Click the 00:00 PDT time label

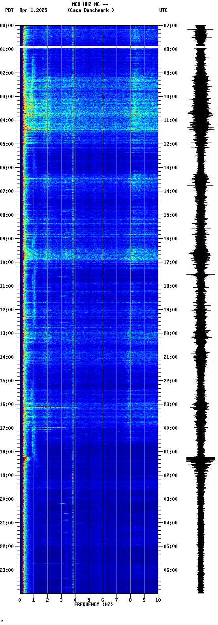click(7, 26)
